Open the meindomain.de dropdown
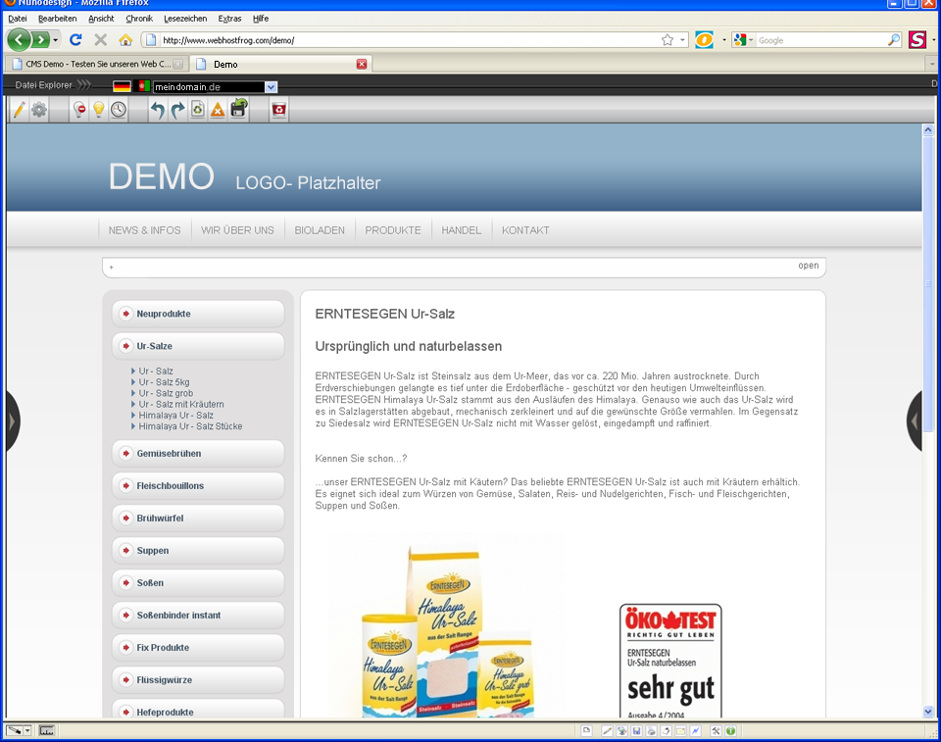 point(271,87)
